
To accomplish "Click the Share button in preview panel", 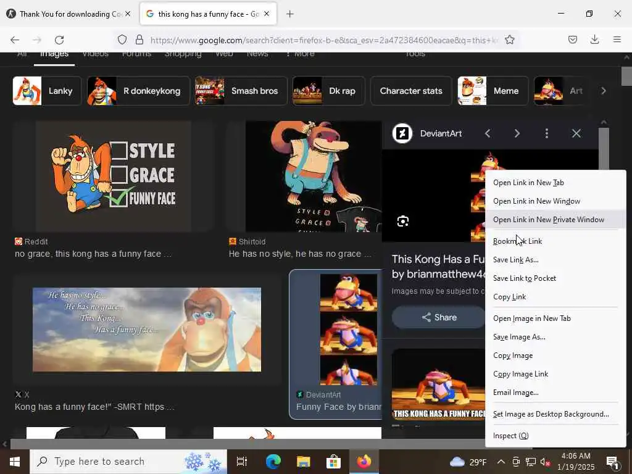I will click(x=439, y=317).
